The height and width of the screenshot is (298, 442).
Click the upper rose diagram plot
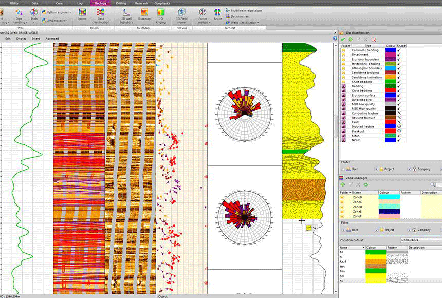244,115
